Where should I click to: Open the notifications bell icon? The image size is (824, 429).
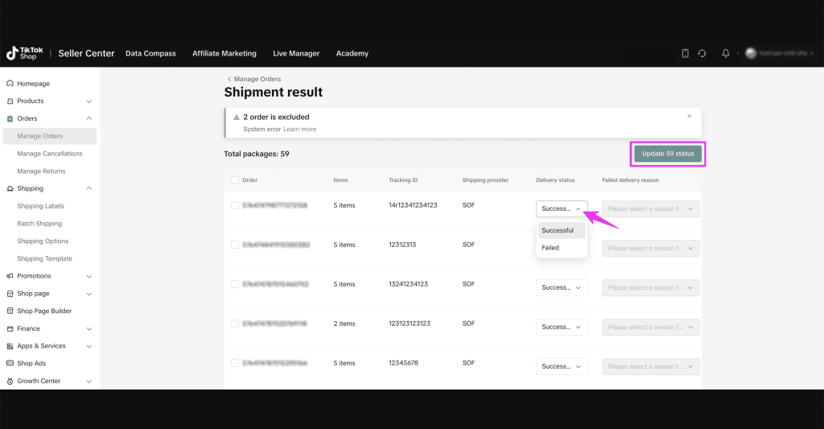(726, 53)
